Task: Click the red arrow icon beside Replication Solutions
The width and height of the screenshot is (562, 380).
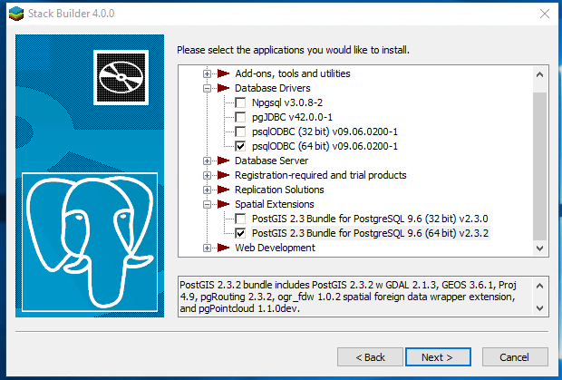Action: tap(223, 190)
